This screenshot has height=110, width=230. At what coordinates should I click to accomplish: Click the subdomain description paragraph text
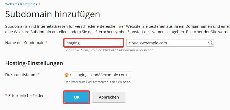pos(117,29)
